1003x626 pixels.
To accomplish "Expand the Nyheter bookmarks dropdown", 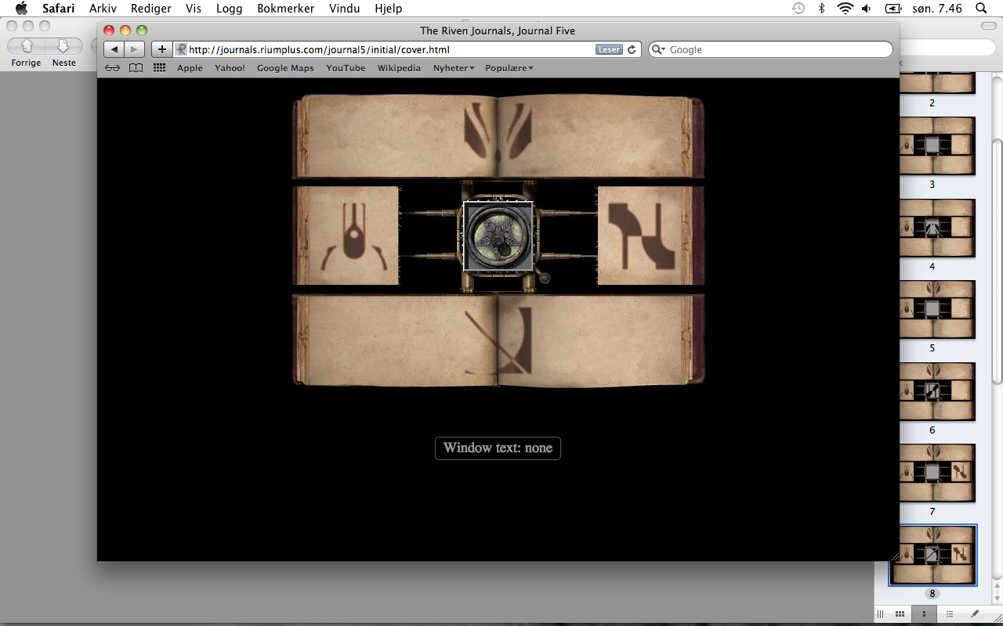I will (x=454, y=68).
